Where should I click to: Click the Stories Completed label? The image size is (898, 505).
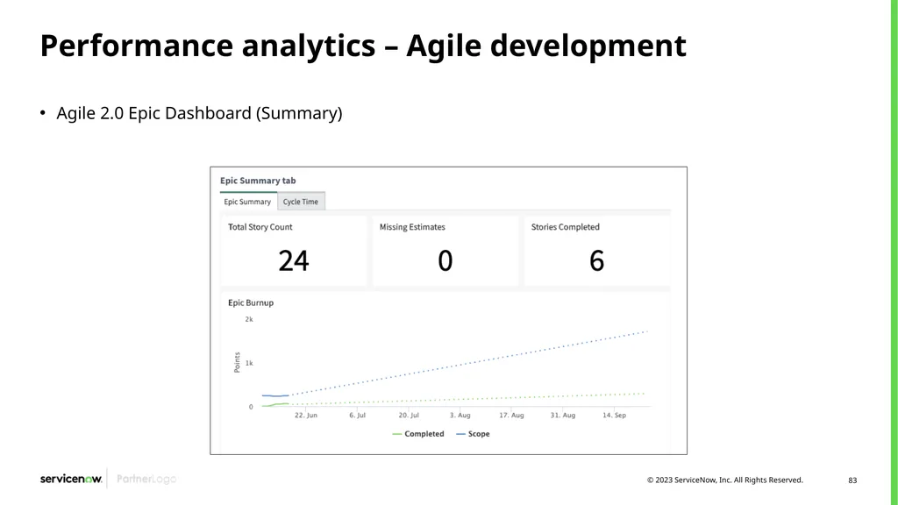(x=566, y=227)
